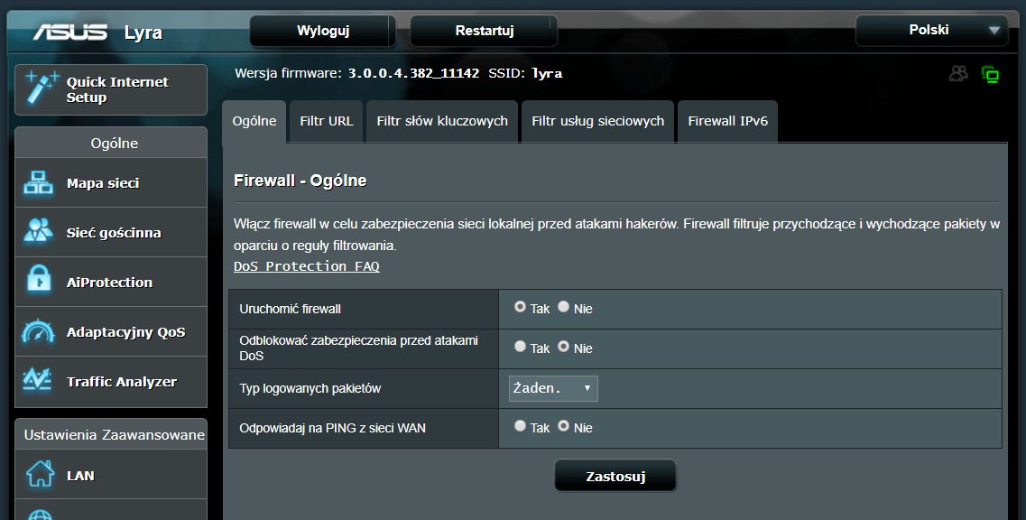
Task: Enable firewall by selecting Tak
Action: point(520,307)
